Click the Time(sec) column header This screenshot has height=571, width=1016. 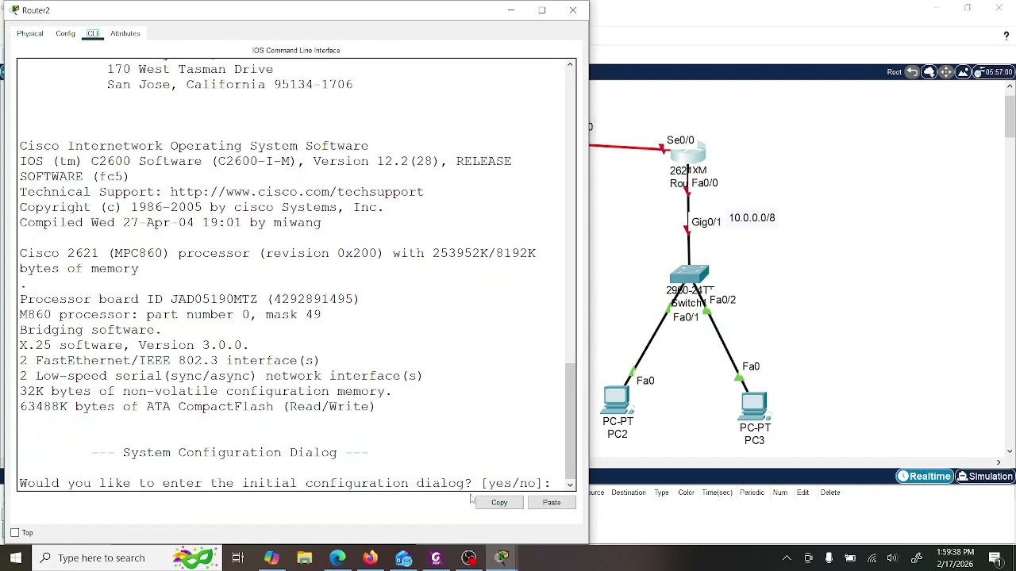coord(717,492)
